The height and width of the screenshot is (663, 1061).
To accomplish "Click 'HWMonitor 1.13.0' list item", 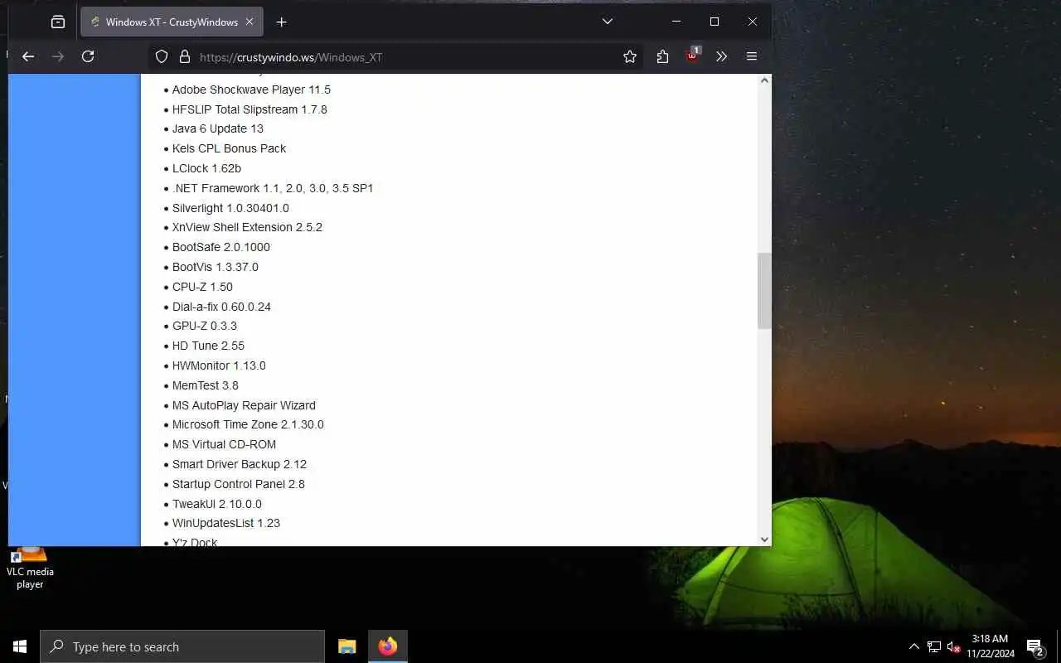I will coord(219,365).
